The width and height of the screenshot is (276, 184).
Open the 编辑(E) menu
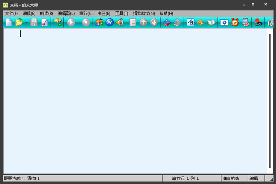29,13
